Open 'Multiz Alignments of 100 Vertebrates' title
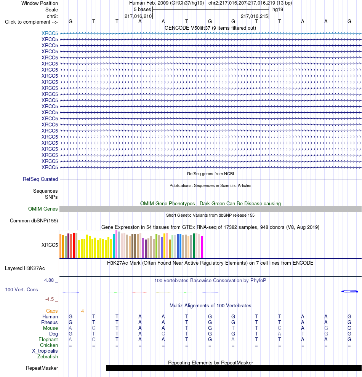Viewport: 362px width, 377px height. [x=210, y=305]
